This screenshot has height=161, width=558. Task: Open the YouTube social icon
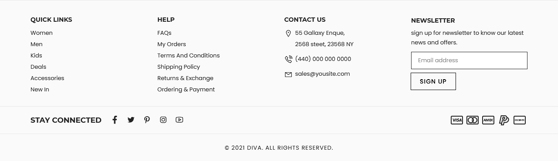[x=179, y=120]
